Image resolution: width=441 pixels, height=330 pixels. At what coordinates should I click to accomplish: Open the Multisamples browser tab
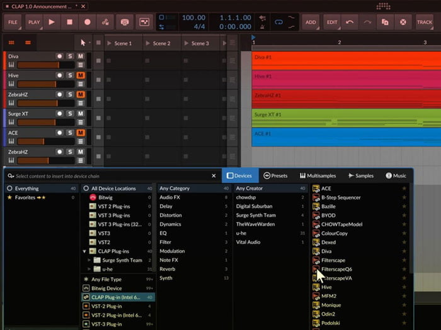click(318, 175)
